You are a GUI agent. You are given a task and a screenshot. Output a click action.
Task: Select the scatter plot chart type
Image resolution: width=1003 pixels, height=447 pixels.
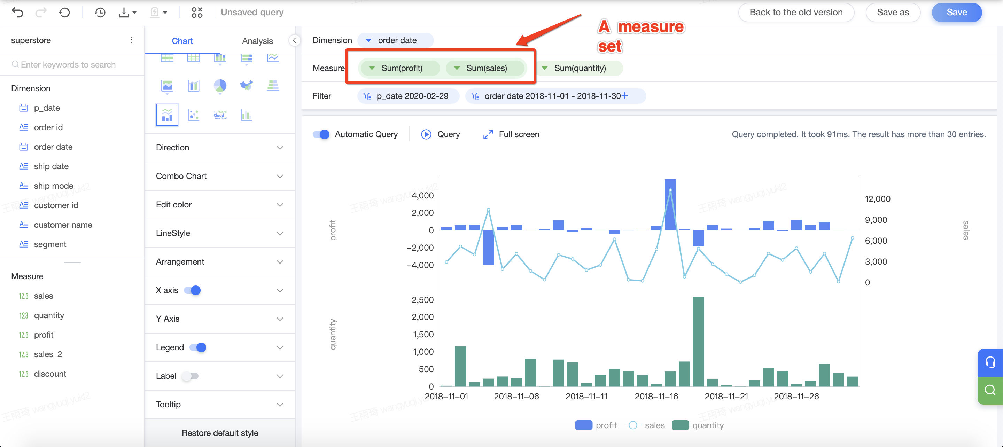tap(194, 115)
